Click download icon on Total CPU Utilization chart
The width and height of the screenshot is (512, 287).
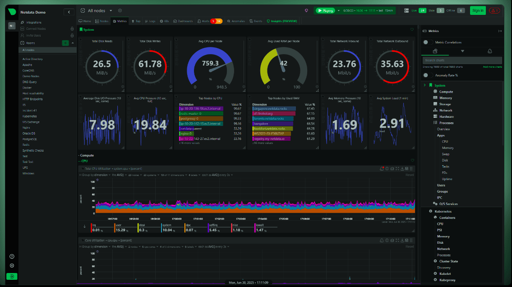[x=402, y=168]
